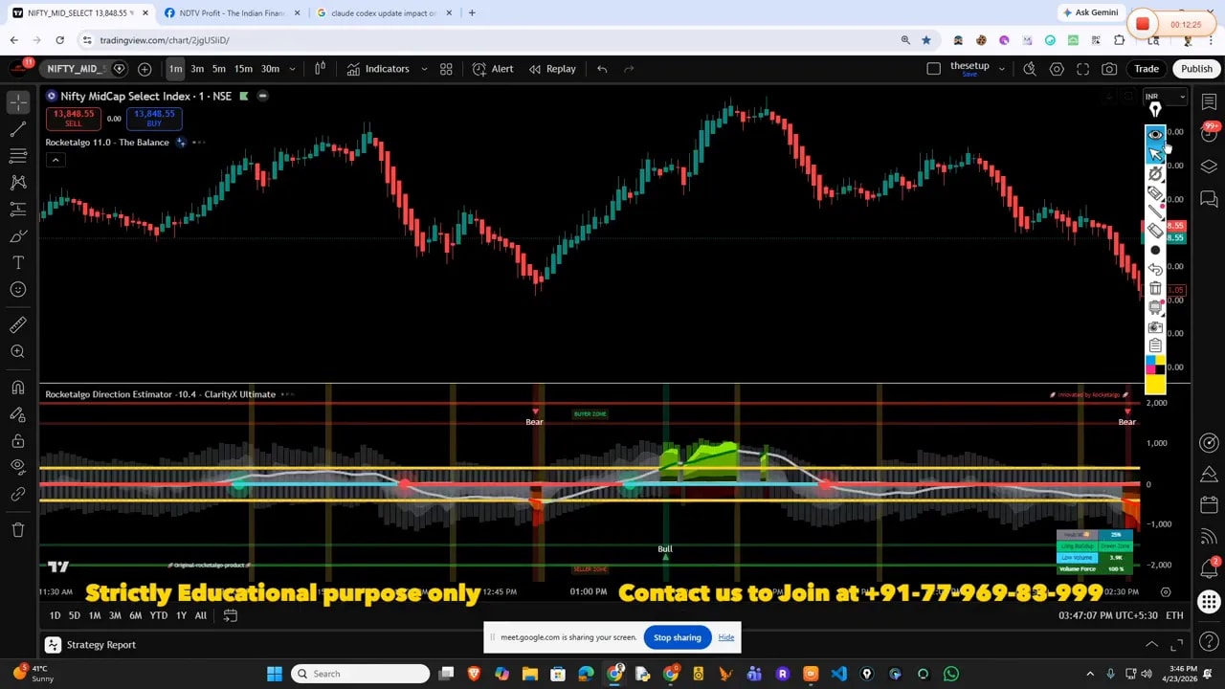This screenshot has width=1225, height=689.
Task: Open chart settings hexagon icon
Action: tap(1057, 69)
